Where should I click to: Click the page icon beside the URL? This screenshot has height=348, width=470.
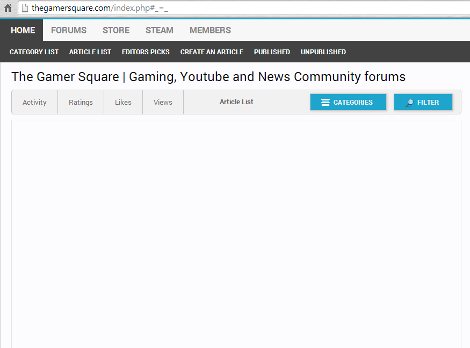coord(24,8)
